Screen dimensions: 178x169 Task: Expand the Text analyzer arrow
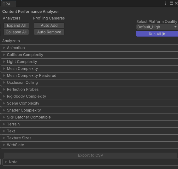point(4,131)
